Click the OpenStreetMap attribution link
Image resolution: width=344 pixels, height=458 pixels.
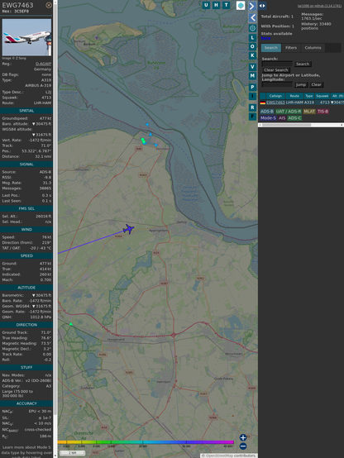tap(220, 456)
